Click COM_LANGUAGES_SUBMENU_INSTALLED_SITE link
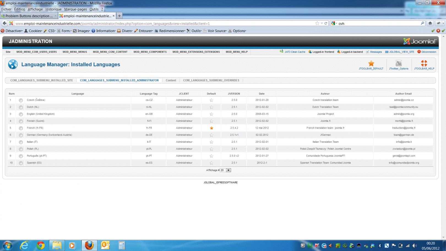Screen dimensions: 446x251 pyautogui.click(x=42, y=80)
